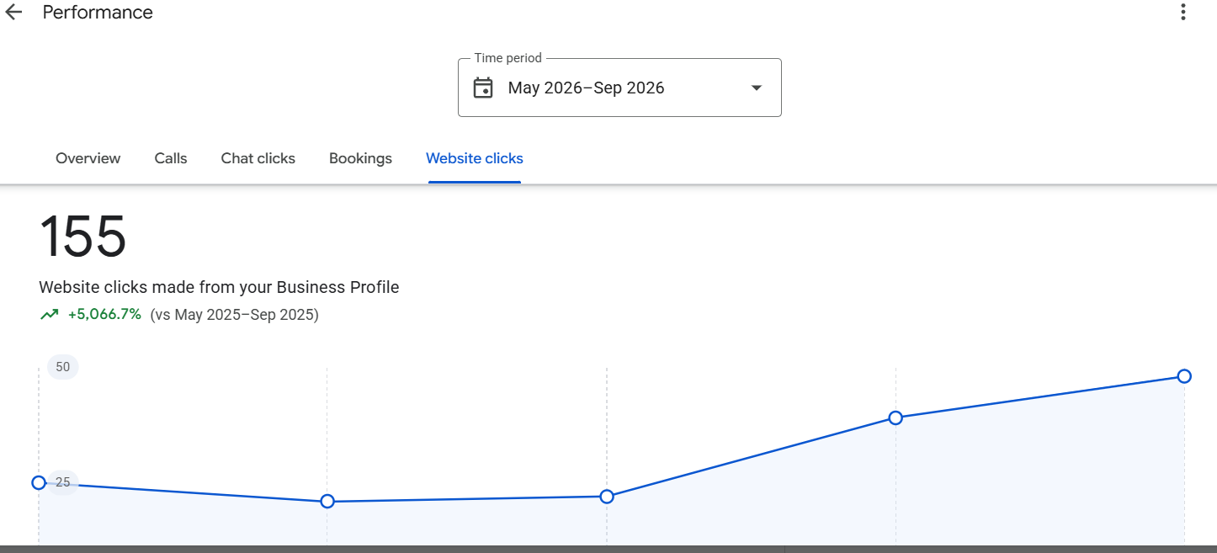This screenshot has height=553, width=1217.
Task: Open the Chat clicks tab
Action: click(x=258, y=158)
